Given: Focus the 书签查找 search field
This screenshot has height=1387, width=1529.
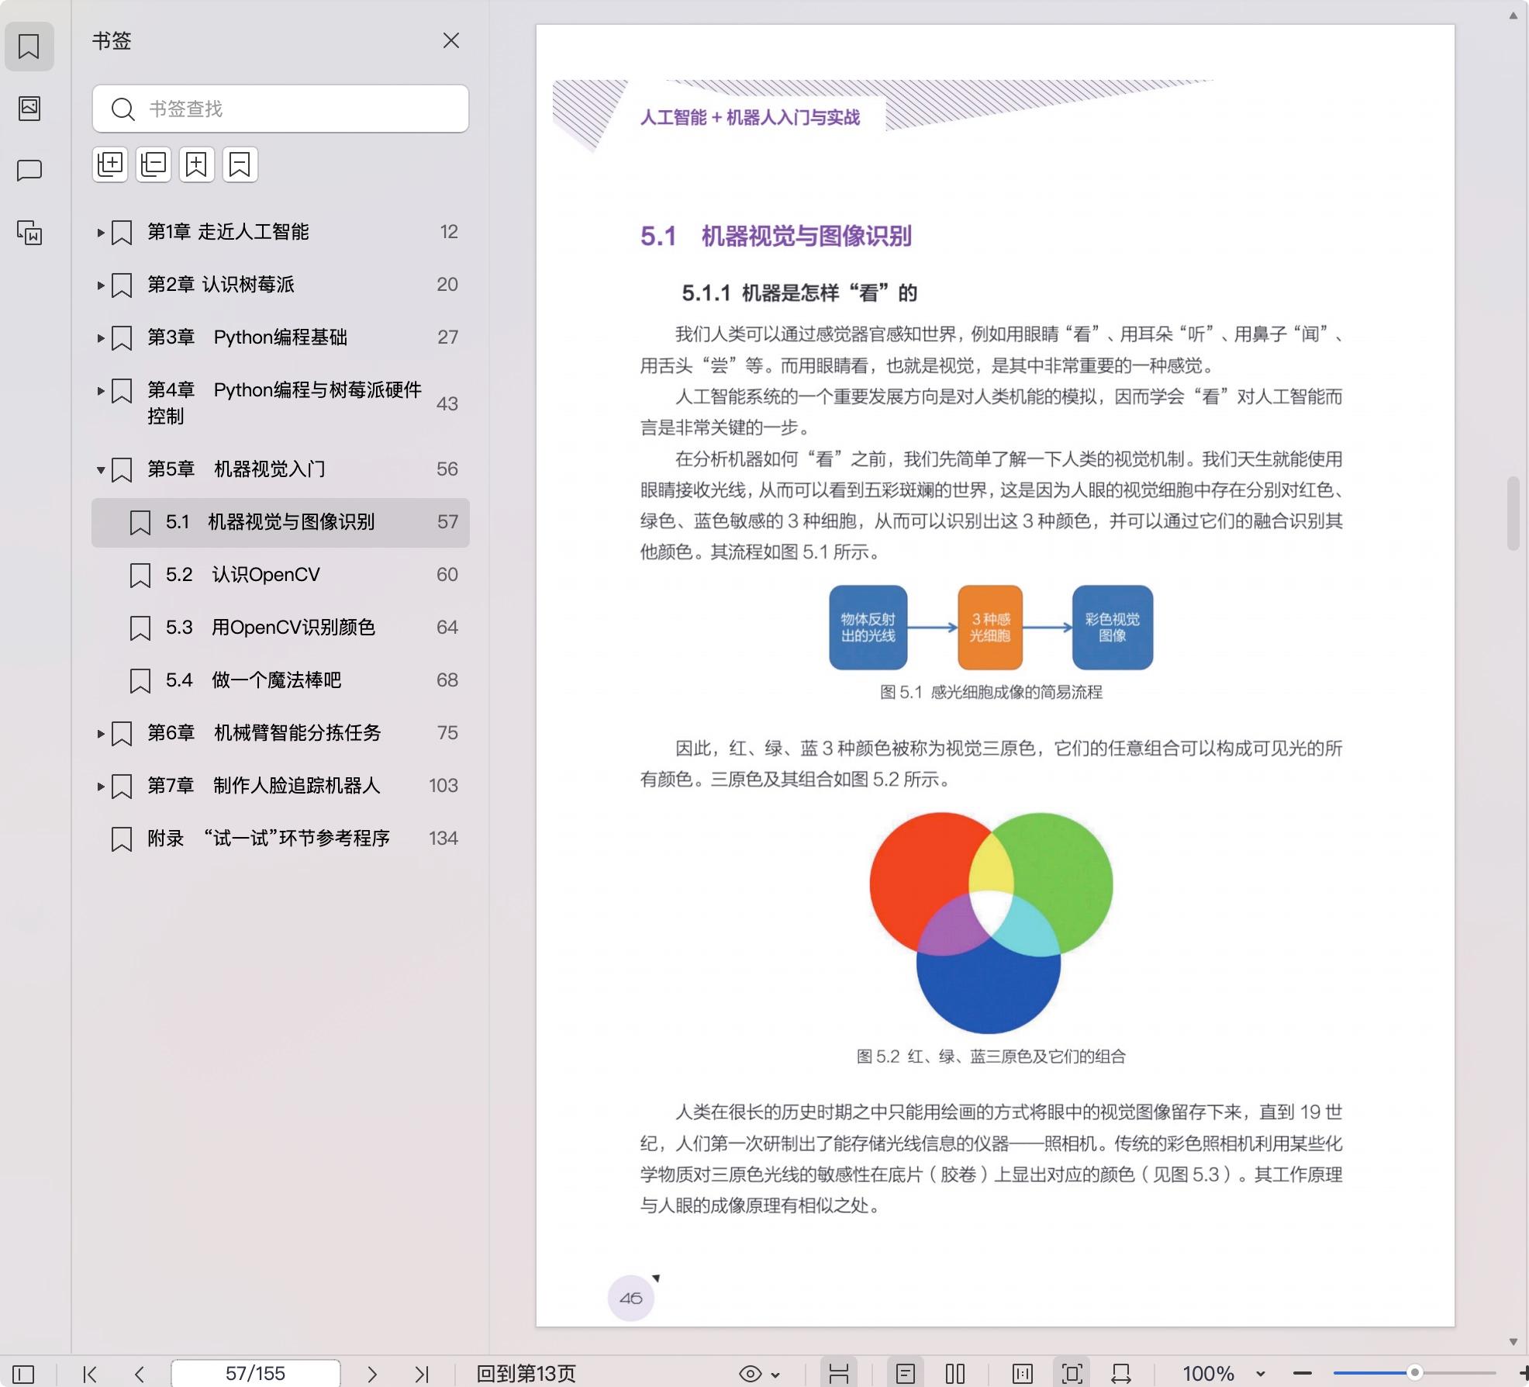Looking at the screenshot, I should coord(280,109).
